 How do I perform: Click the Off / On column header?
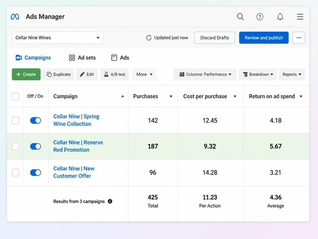tap(36, 96)
